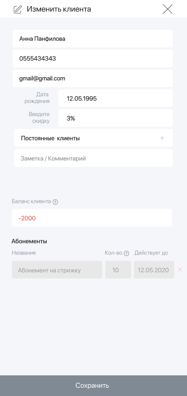
Task: Click the Абонемент на стрижку name field
Action: coord(57,270)
